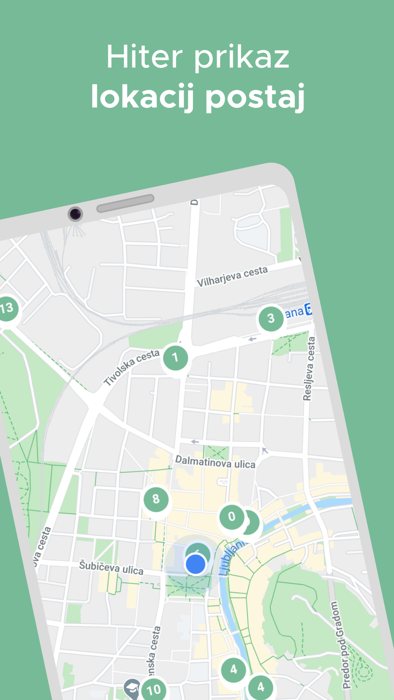Select the empty station marker showing 0
Viewport: 394px width, 700px height.
[x=232, y=517]
